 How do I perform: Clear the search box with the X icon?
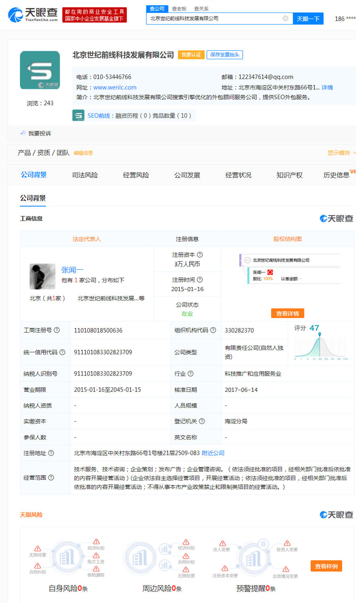pyautogui.click(x=285, y=19)
